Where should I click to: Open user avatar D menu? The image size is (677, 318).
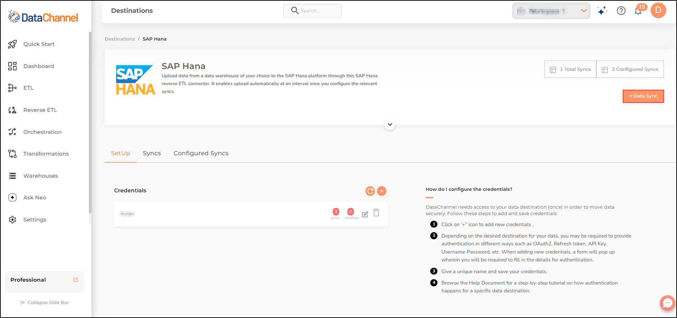[658, 10]
